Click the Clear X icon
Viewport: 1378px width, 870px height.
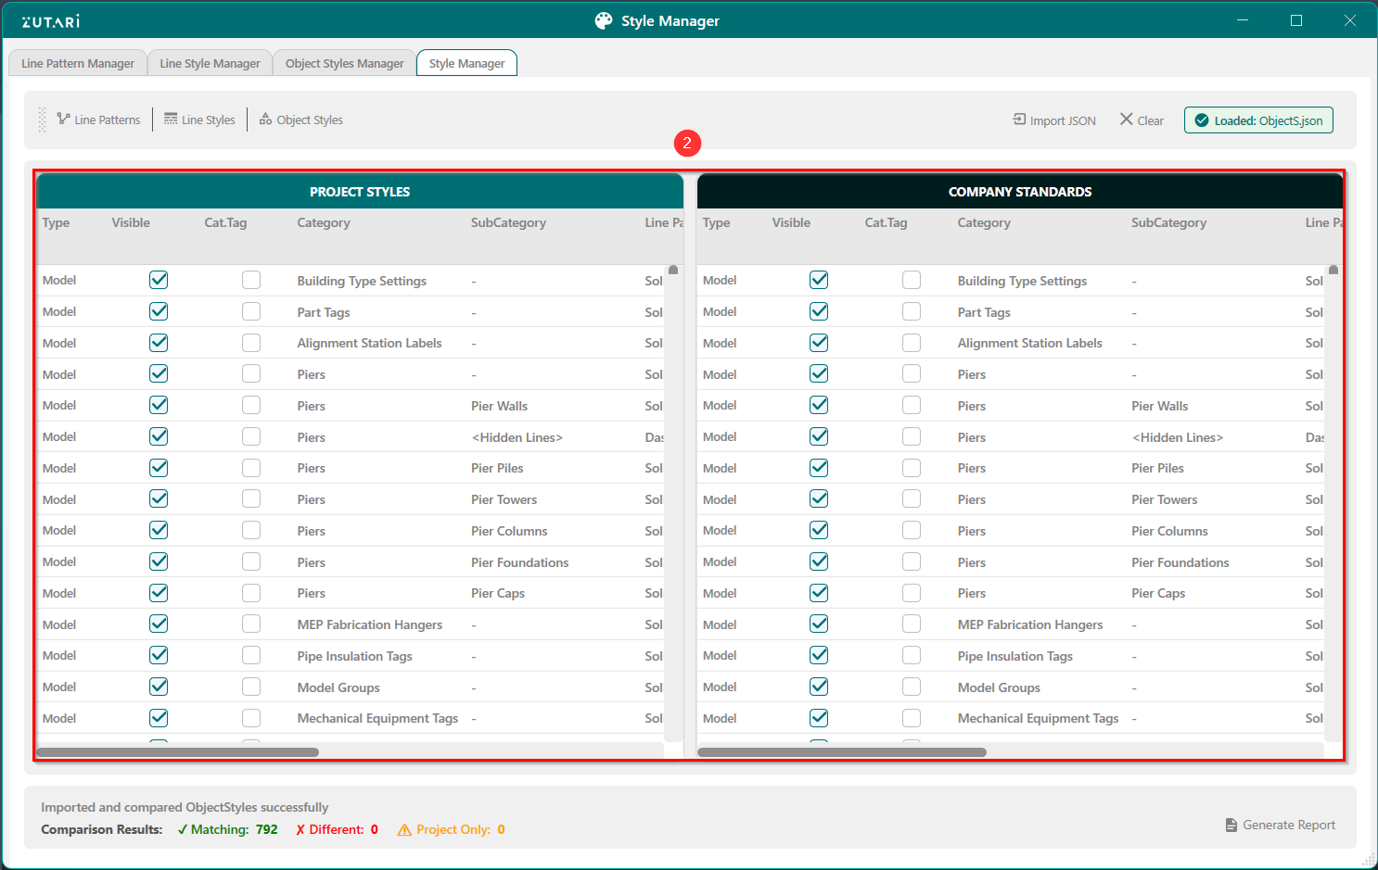click(x=1126, y=120)
